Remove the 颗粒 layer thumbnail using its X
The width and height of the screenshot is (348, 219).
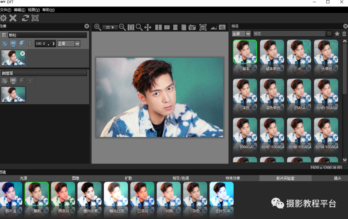[x=23, y=53]
